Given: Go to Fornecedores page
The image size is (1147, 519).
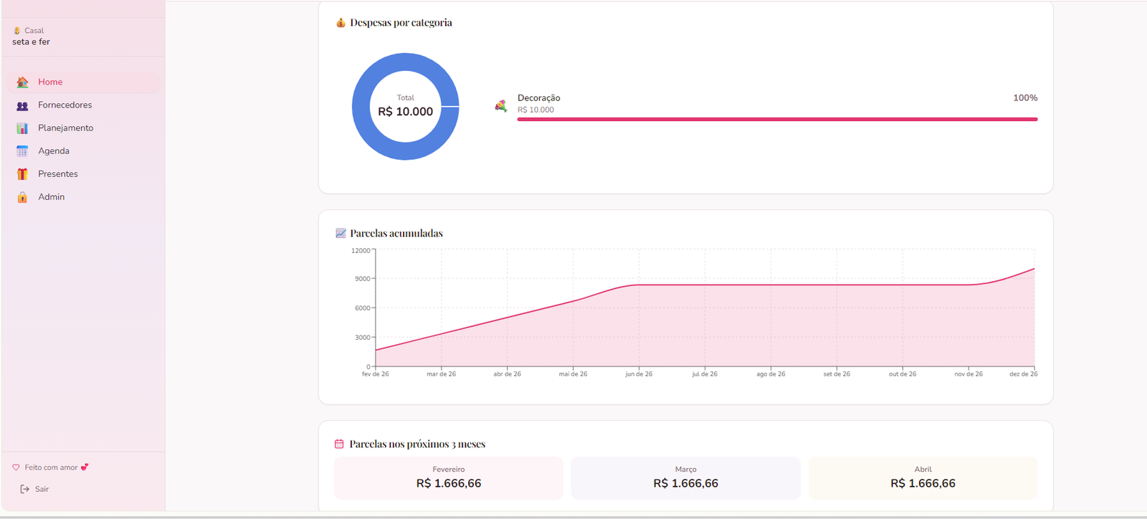Looking at the screenshot, I should (x=83, y=105).
